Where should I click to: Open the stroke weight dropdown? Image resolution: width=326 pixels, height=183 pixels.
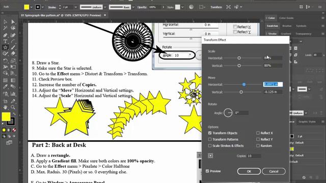[x=75, y=7]
